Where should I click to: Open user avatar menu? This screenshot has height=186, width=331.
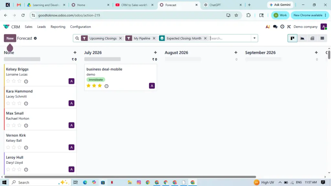(x=324, y=26)
